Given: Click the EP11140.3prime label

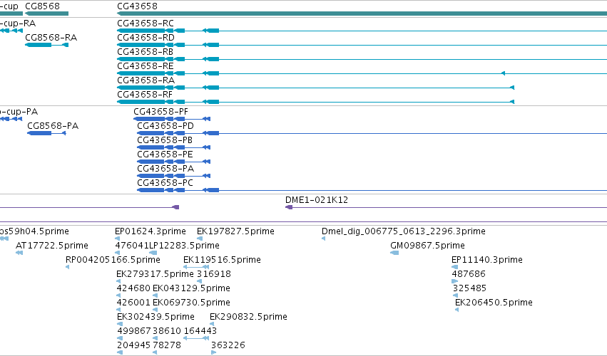Looking at the screenshot, I should tap(487, 260).
